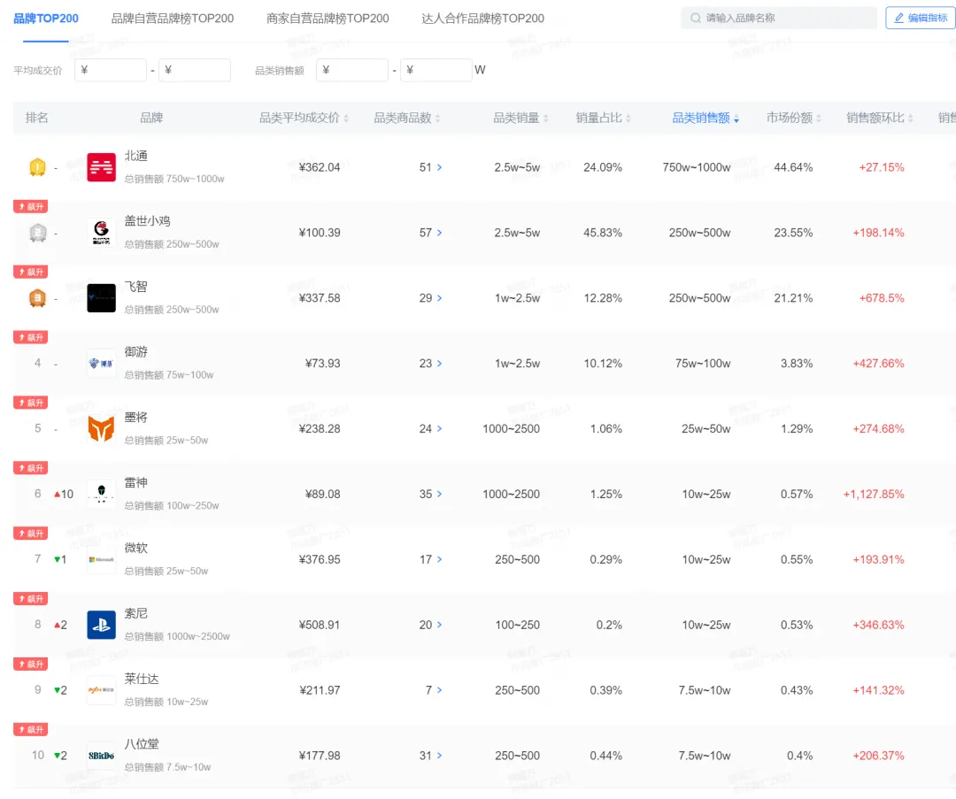Viewport: 956px width, 799px height.
Task: Expand 雷神 product count 35 arrow
Action: tap(440, 495)
